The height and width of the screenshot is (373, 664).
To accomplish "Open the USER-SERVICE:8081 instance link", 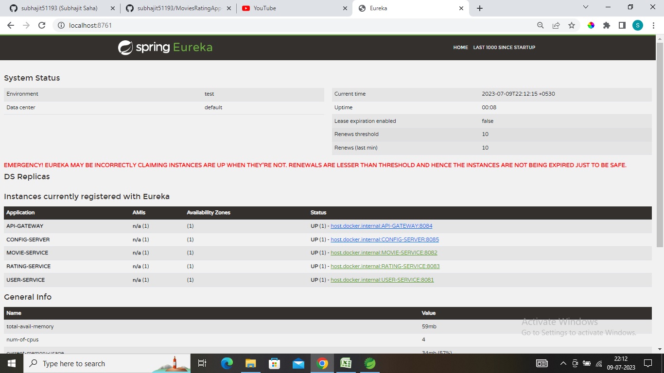I will [x=382, y=280].
